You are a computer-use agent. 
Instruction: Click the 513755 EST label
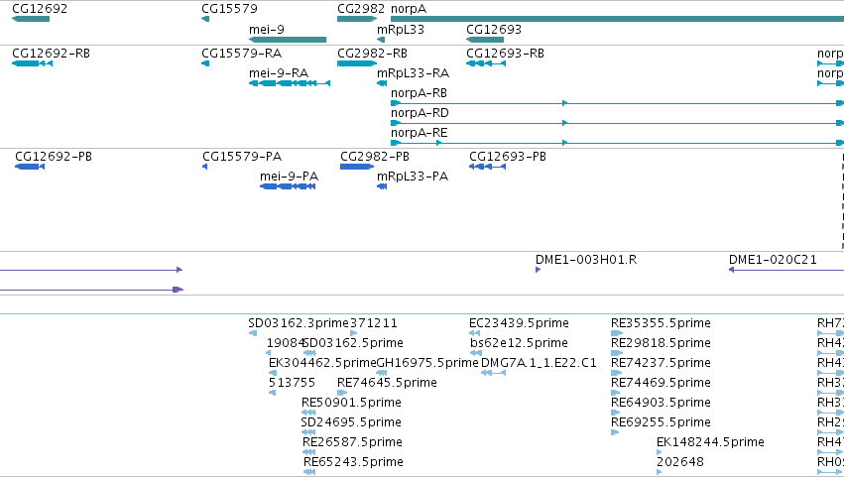[x=292, y=383]
